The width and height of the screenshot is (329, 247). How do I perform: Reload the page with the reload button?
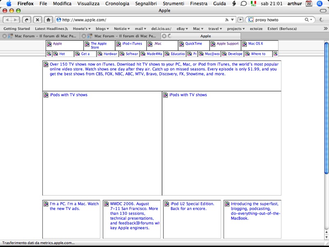[x=27, y=20]
